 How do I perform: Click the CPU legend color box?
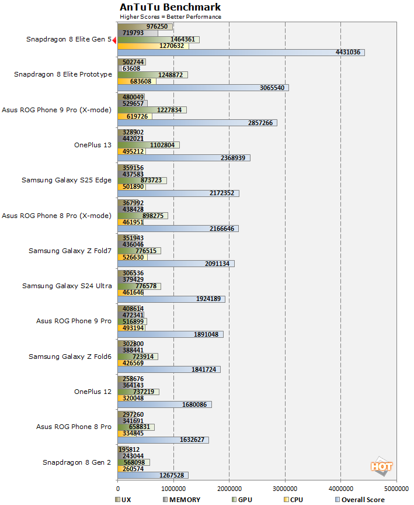[284, 500]
